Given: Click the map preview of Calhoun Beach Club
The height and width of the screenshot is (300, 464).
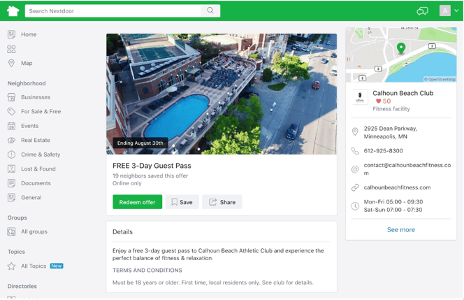Looking at the screenshot, I should coord(401,55).
